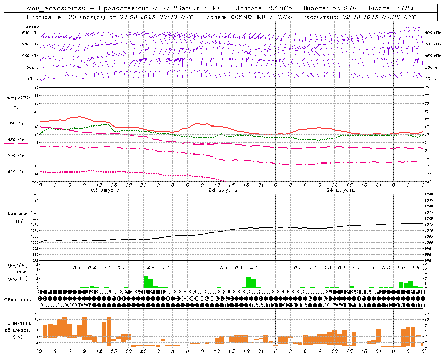Click the "(км)" convective height unit
The height and width of the screenshot is (354, 443).
(18, 337)
